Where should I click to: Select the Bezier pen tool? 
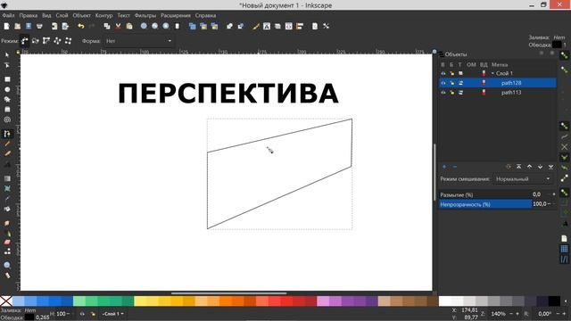7,134
